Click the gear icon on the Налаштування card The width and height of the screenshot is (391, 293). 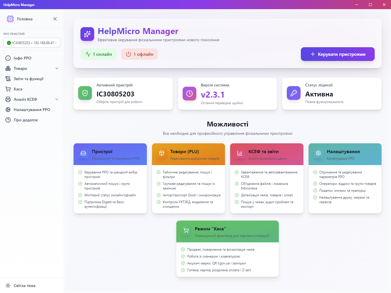click(x=318, y=153)
